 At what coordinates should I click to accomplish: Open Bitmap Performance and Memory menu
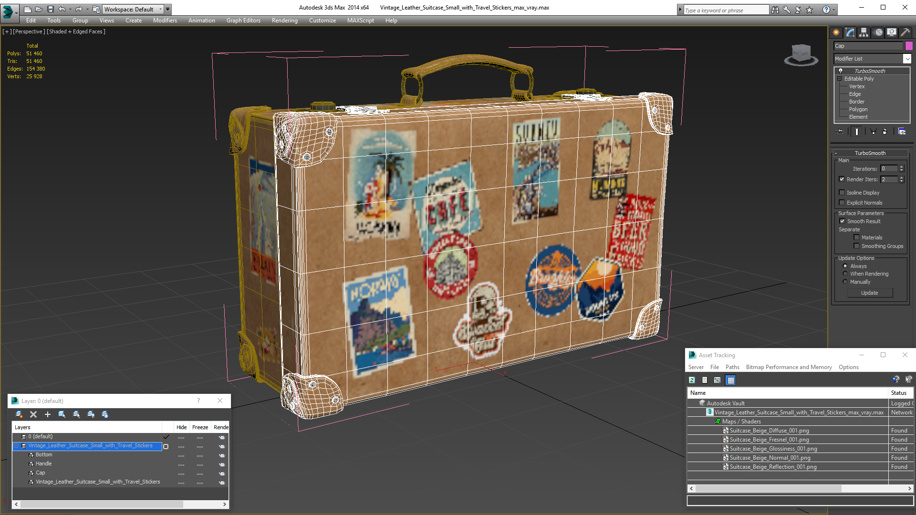(x=789, y=367)
